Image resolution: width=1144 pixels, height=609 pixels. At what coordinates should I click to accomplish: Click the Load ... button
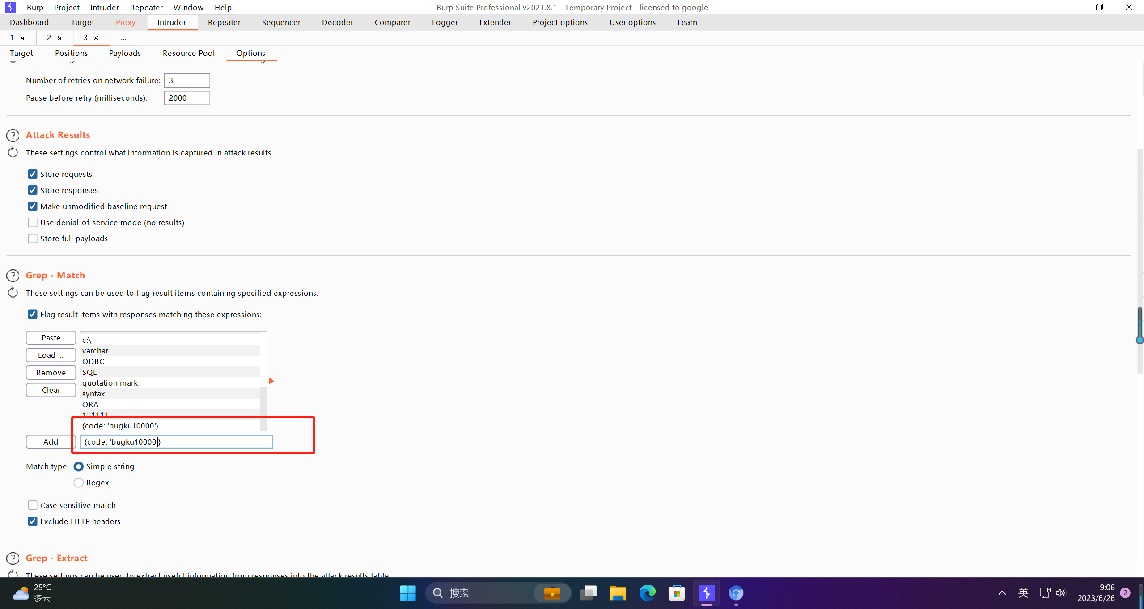51,355
